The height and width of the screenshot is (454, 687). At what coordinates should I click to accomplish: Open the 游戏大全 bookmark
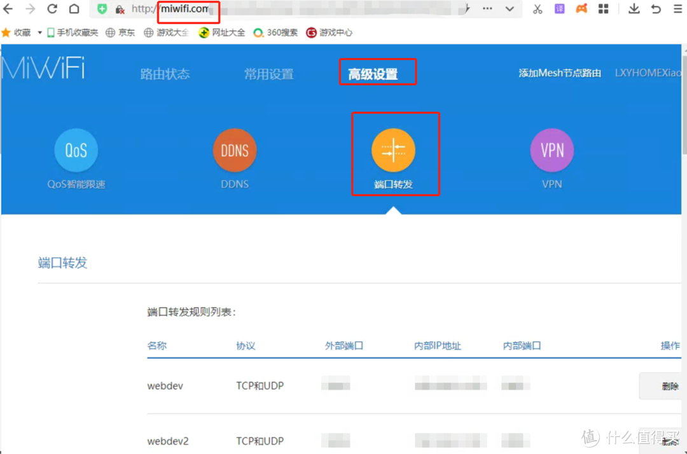(x=167, y=32)
